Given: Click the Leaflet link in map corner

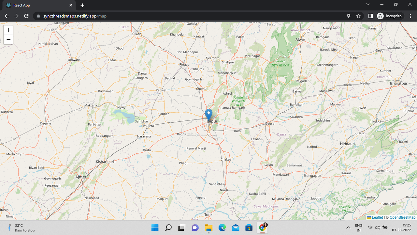Looking at the screenshot, I should click(377, 217).
